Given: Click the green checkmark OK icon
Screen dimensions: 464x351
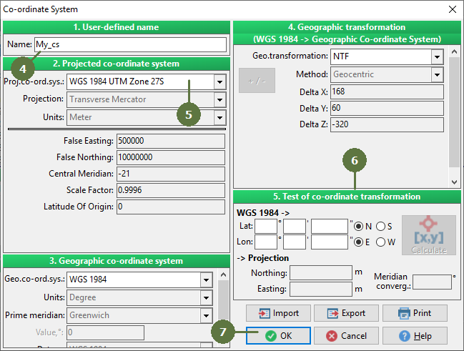Looking at the screenshot, I should (271, 336).
